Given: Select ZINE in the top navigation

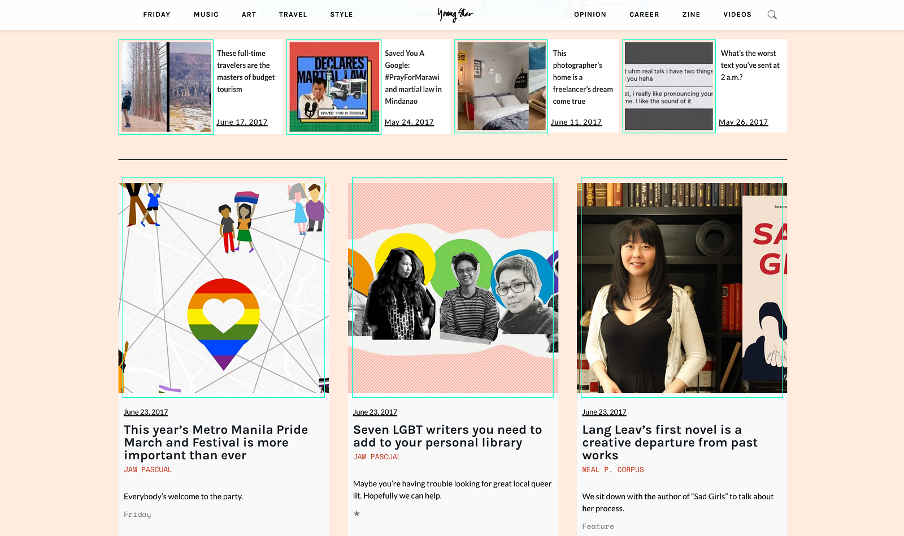Looking at the screenshot, I should (691, 15).
